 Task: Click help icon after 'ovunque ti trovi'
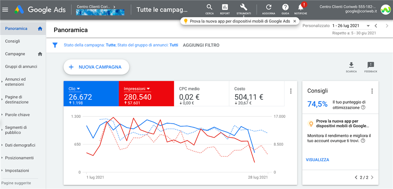pos(363,141)
